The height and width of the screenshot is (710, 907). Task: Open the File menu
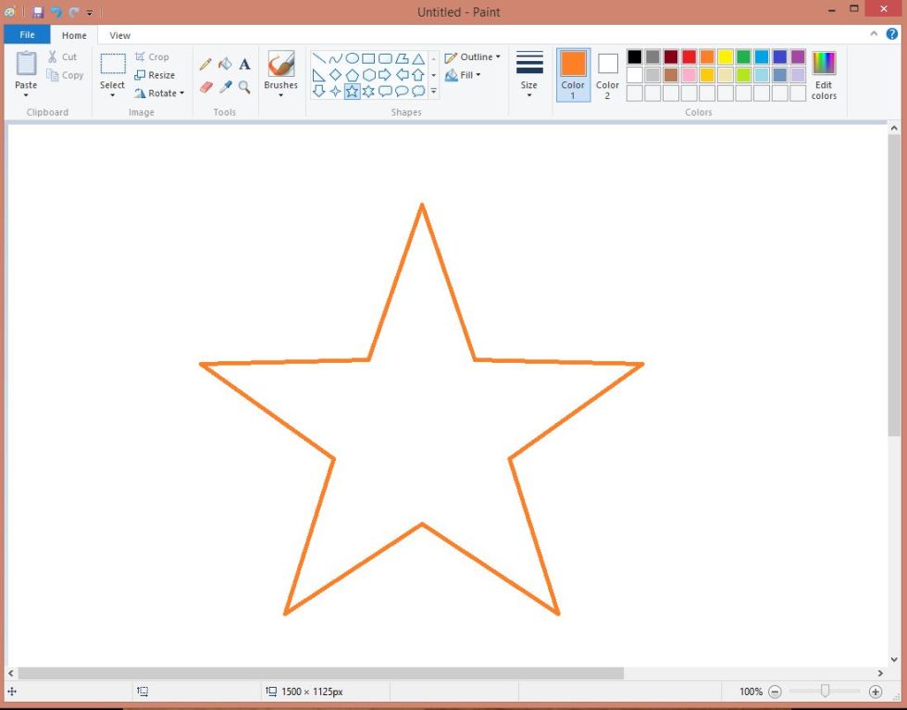(x=27, y=35)
